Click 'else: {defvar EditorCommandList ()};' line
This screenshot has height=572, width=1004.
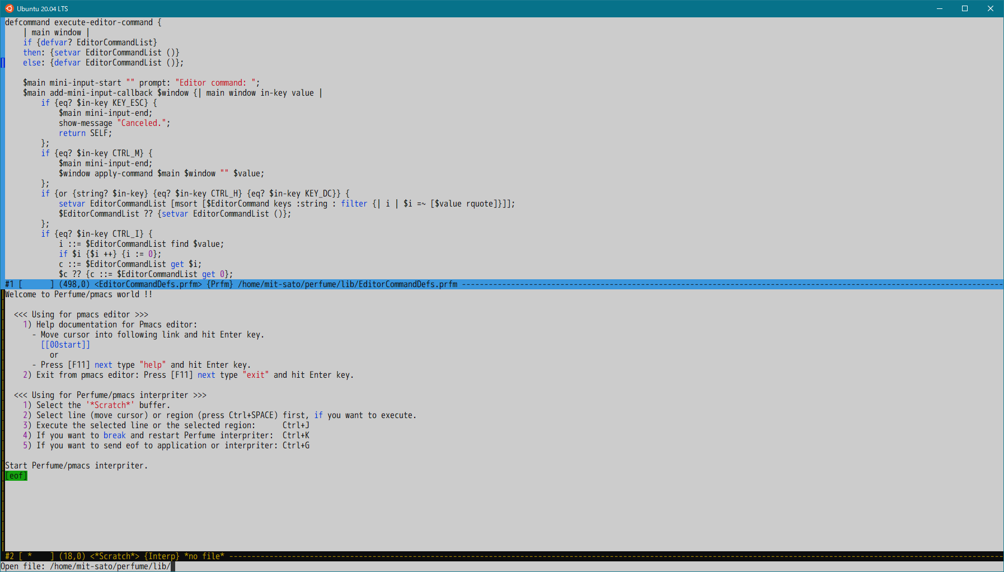[x=104, y=63]
